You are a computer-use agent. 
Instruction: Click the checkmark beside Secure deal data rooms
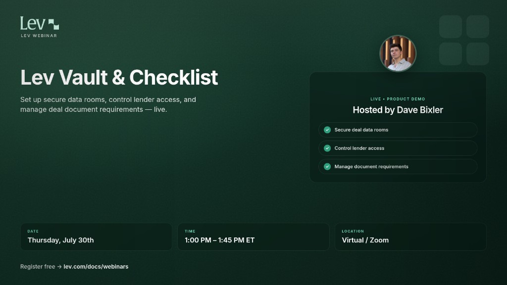click(327, 130)
